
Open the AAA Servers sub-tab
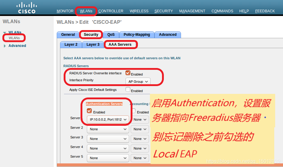[x=120, y=45]
